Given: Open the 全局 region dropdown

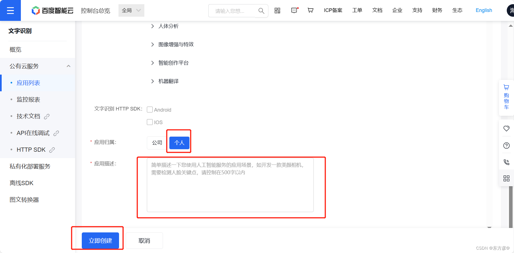Looking at the screenshot, I should pos(131,10).
